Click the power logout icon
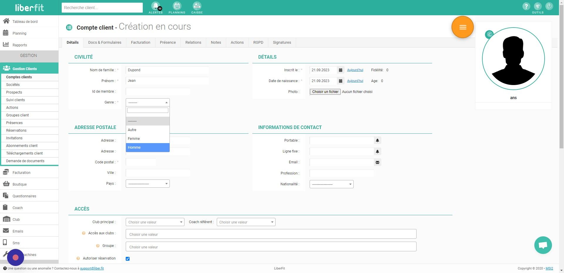Viewport: 564px width, 273px height. click(549, 6)
